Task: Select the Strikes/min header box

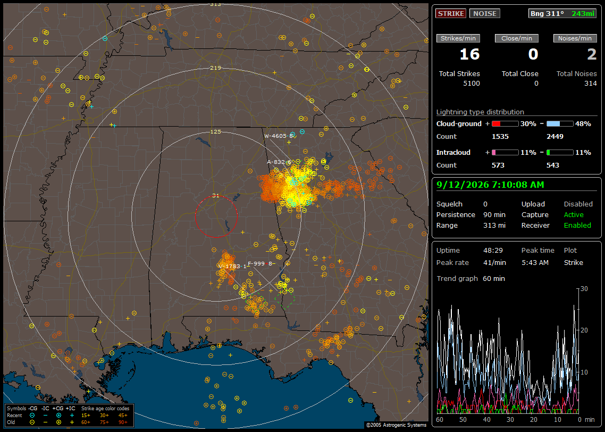Action: click(x=458, y=38)
